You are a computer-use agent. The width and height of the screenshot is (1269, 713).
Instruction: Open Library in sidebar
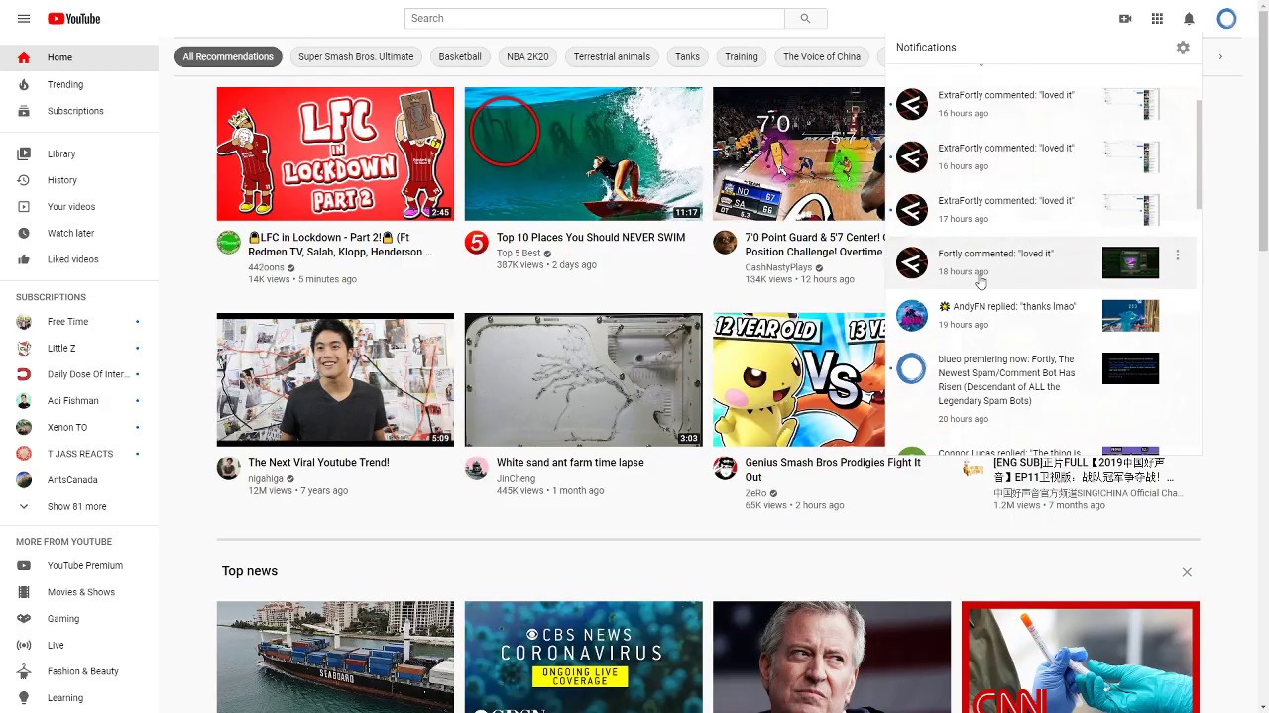click(79, 153)
